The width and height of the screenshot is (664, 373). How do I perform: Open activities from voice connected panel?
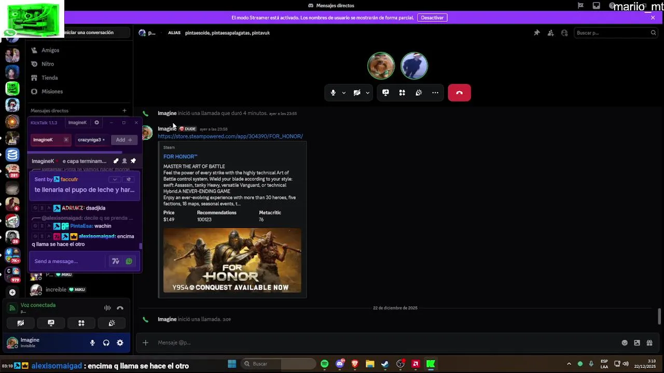coord(81,323)
